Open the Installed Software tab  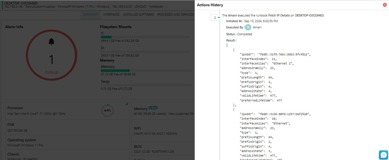(x=138, y=14)
